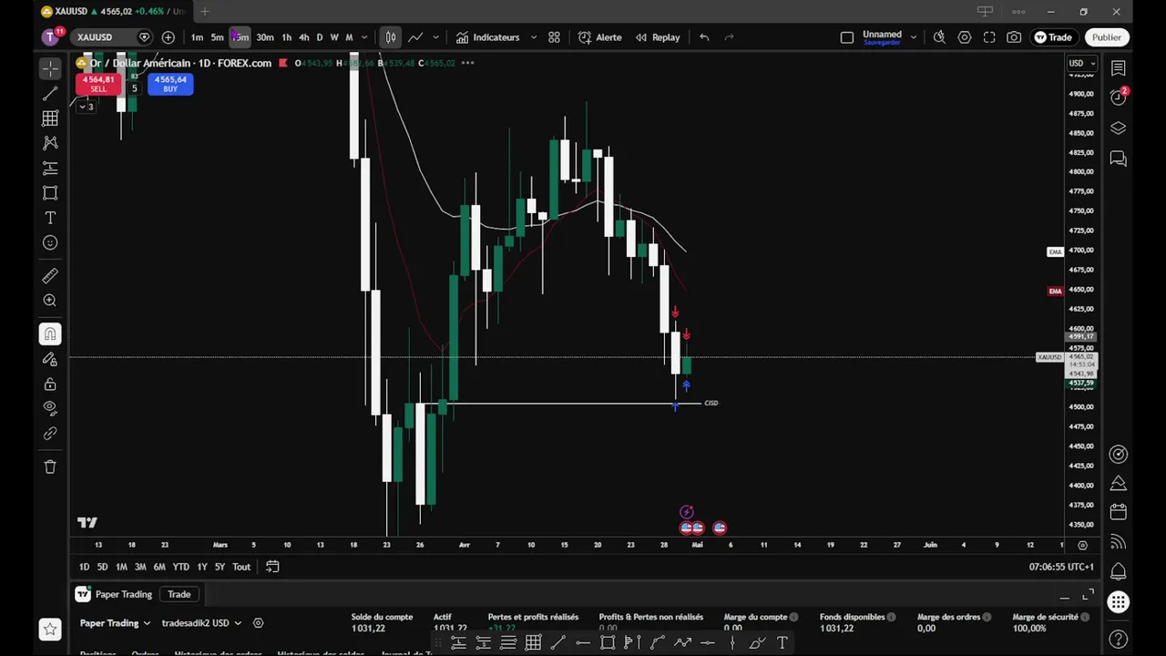Open the Indicateurs panel
Viewport: 1166px width, 656px height.
[488, 37]
